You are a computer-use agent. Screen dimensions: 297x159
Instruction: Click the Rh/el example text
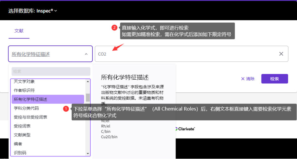click(x=106, y=126)
